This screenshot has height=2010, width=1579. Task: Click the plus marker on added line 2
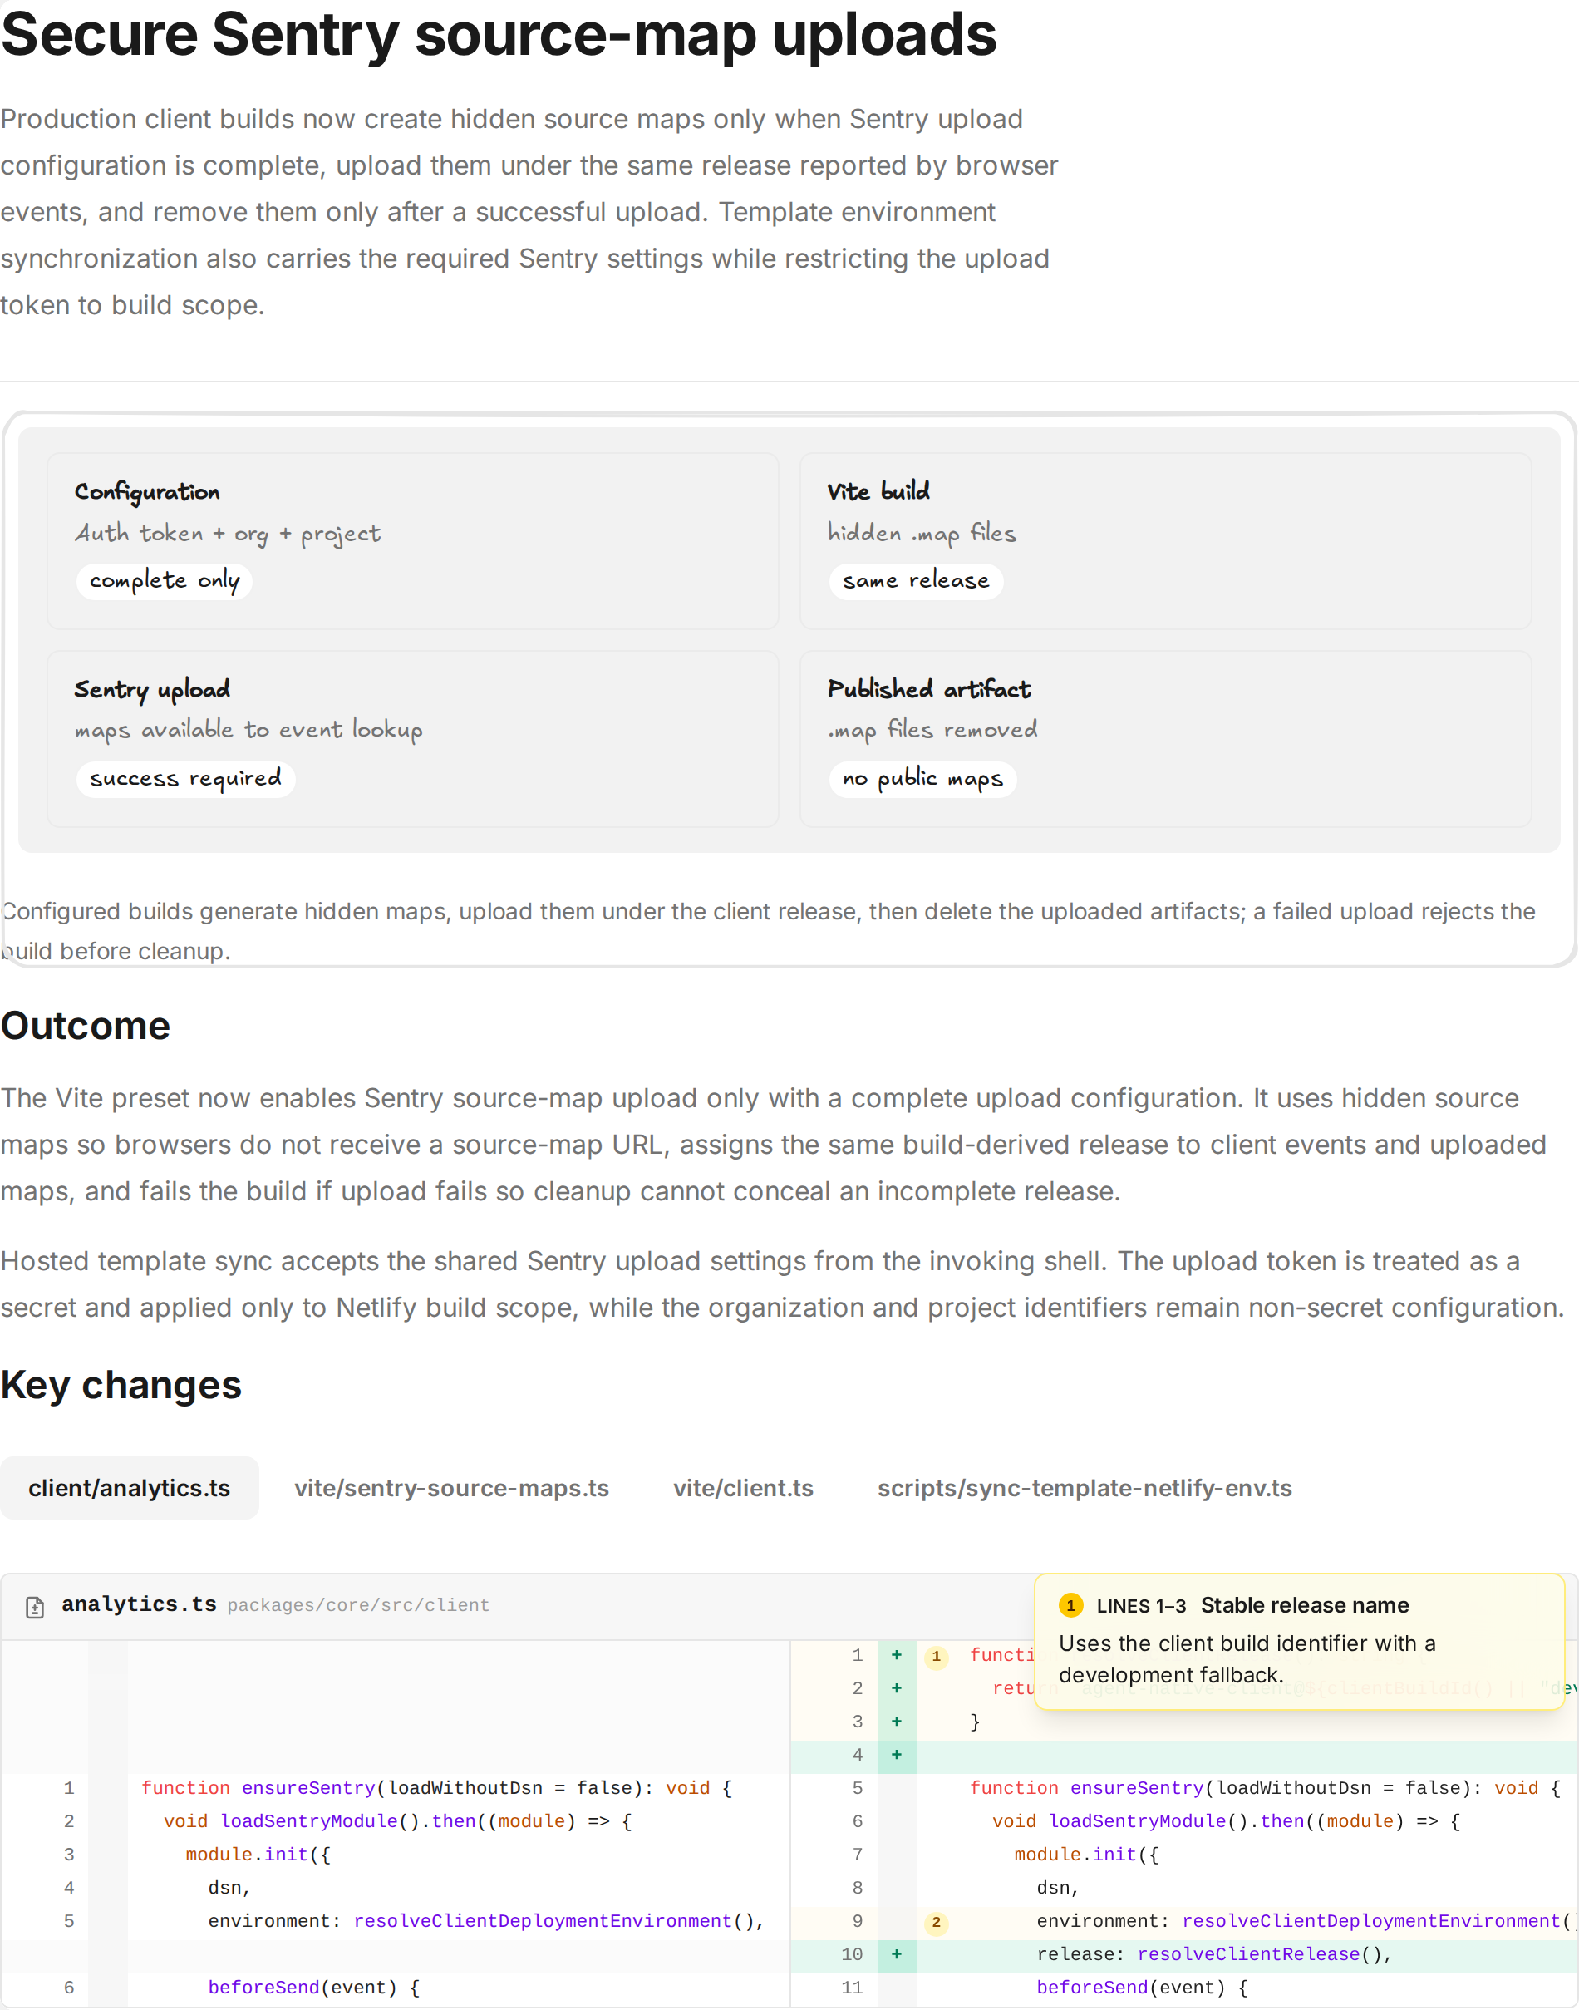click(x=896, y=1688)
